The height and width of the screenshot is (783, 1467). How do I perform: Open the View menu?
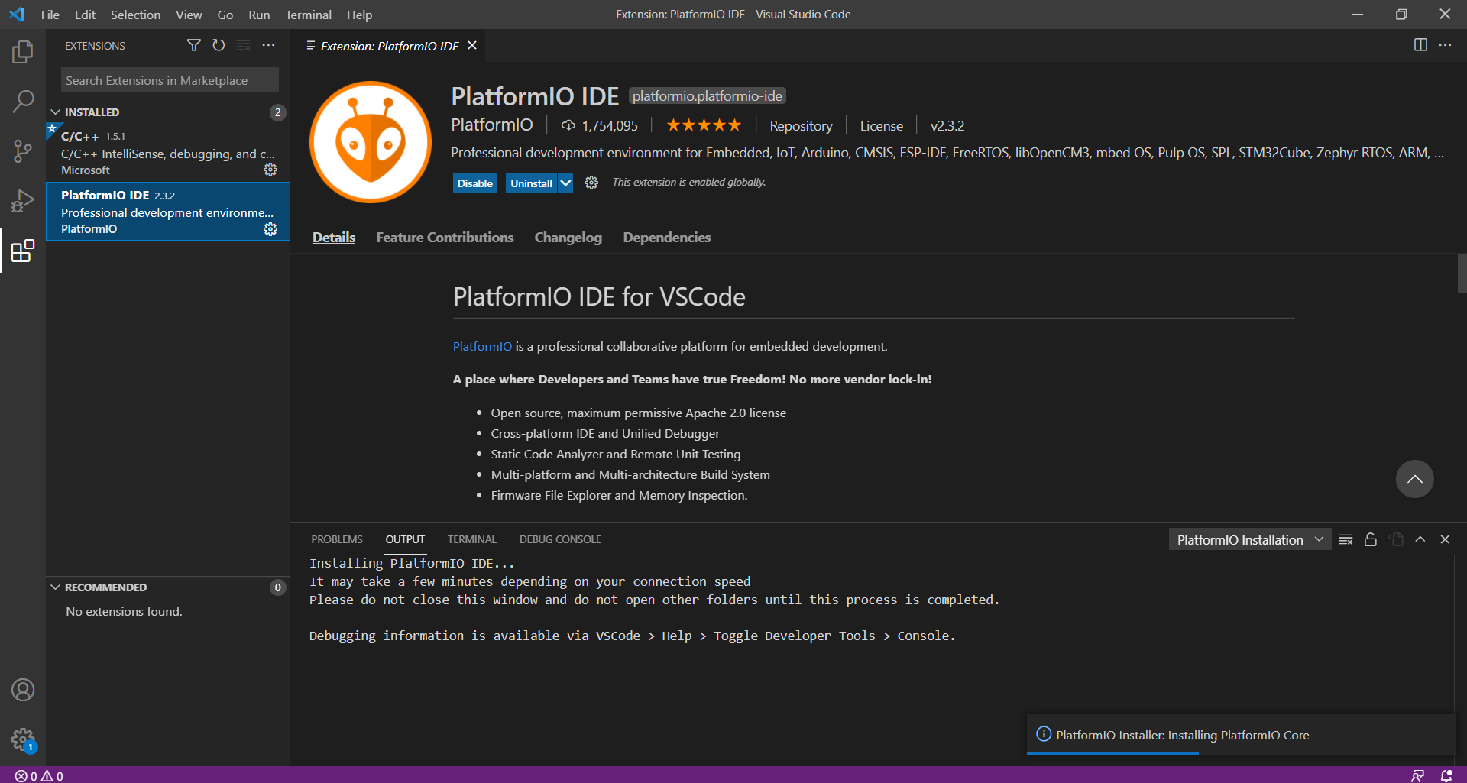(x=189, y=15)
